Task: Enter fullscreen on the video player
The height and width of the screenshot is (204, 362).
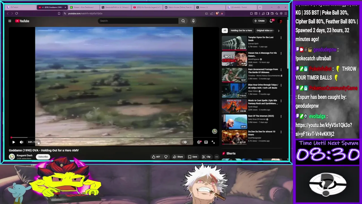Action: pos(213,142)
